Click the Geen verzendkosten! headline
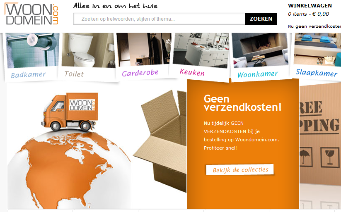The width and height of the screenshot is (341, 212). pos(242,103)
